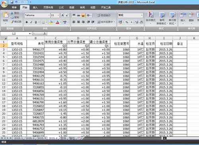Toggle Italic formatting
Image resolution: width=199 pixels, height=145 pixels.
point(31,22)
